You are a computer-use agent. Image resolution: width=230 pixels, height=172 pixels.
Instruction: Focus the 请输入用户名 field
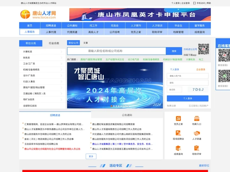[x=188, y=76]
